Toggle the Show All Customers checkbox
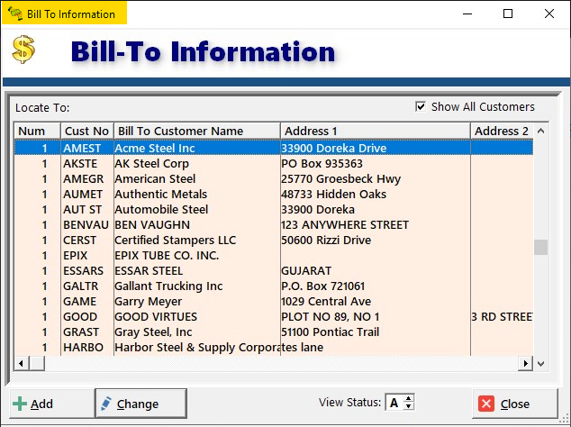Image resolution: width=571 pixels, height=427 pixels. 421,106
